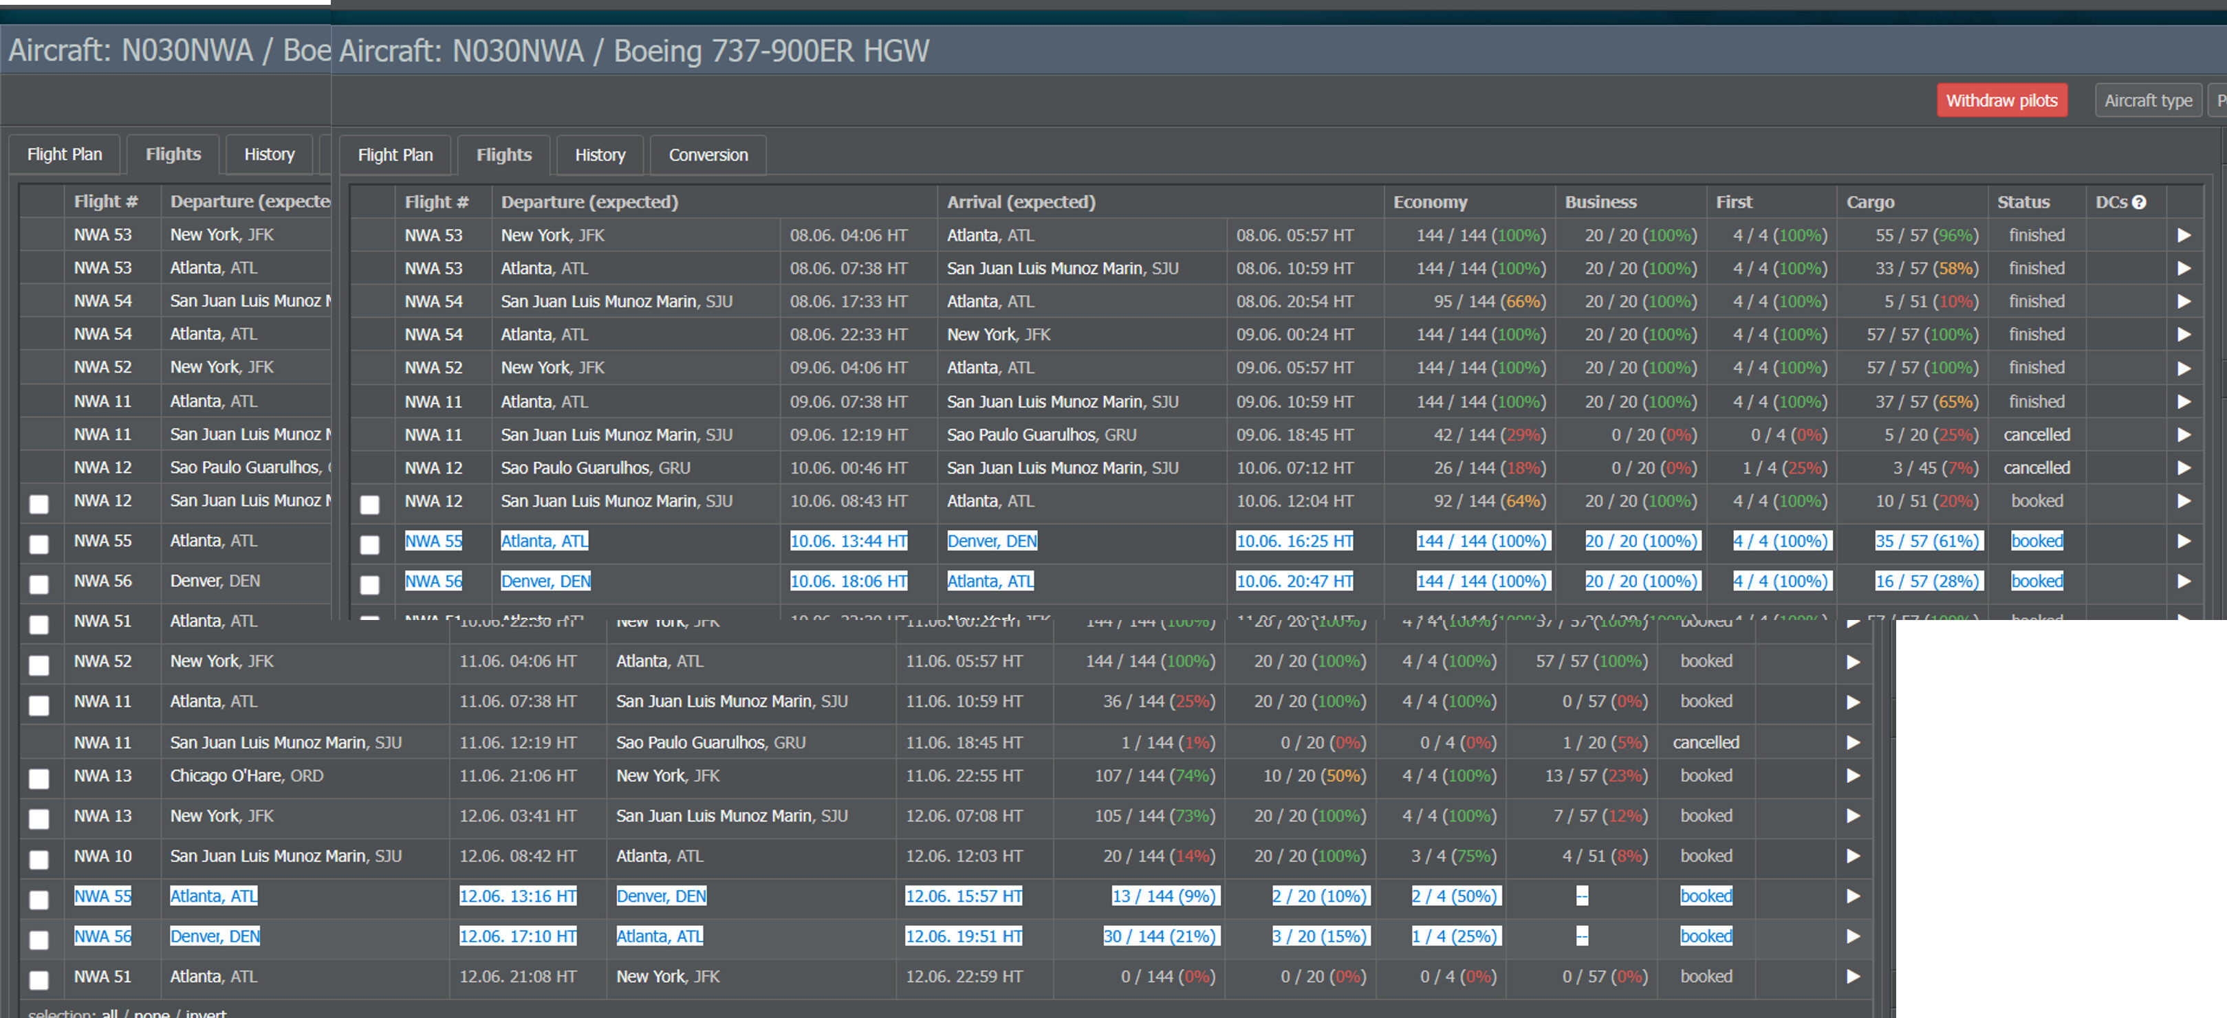Click business value 10 / 20 (50%)
2227x1018 pixels.
(x=1314, y=776)
